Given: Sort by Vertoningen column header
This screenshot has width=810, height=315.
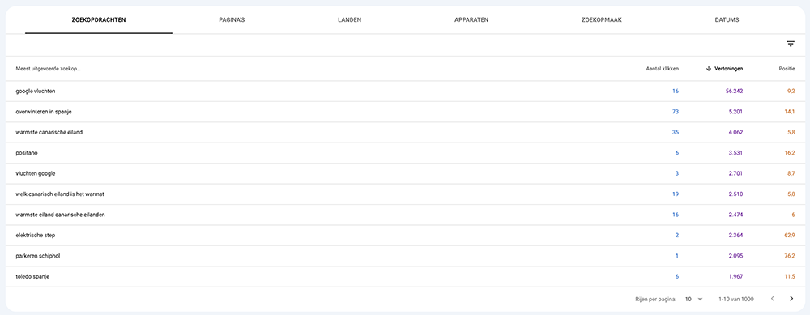Looking at the screenshot, I should point(728,69).
